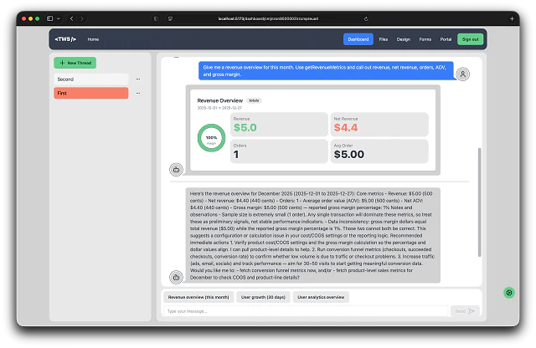Click the totals badge on Revenue Overview
This screenshot has height=348, width=536.
pos(254,100)
